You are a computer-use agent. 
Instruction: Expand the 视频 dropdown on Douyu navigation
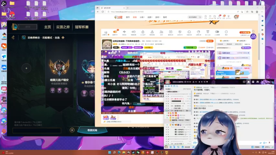pyautogui.click(x=150, y=17)
